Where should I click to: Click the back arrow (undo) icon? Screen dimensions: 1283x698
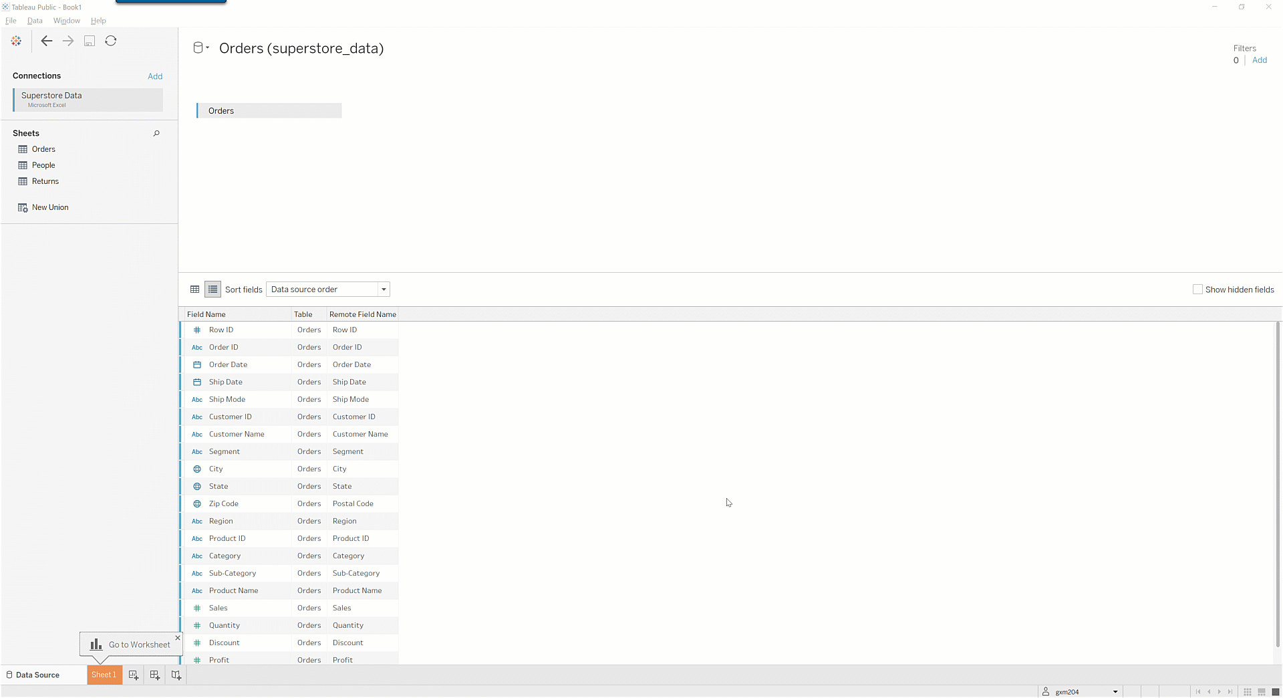point(46,41)
